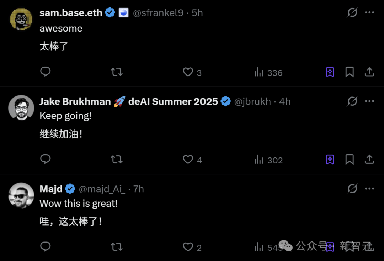Image resolution: width=384 pixels, height=261 pixels.
Task: Reply to sam.base.eth's awesome tweet
Action: pos(45,72)
